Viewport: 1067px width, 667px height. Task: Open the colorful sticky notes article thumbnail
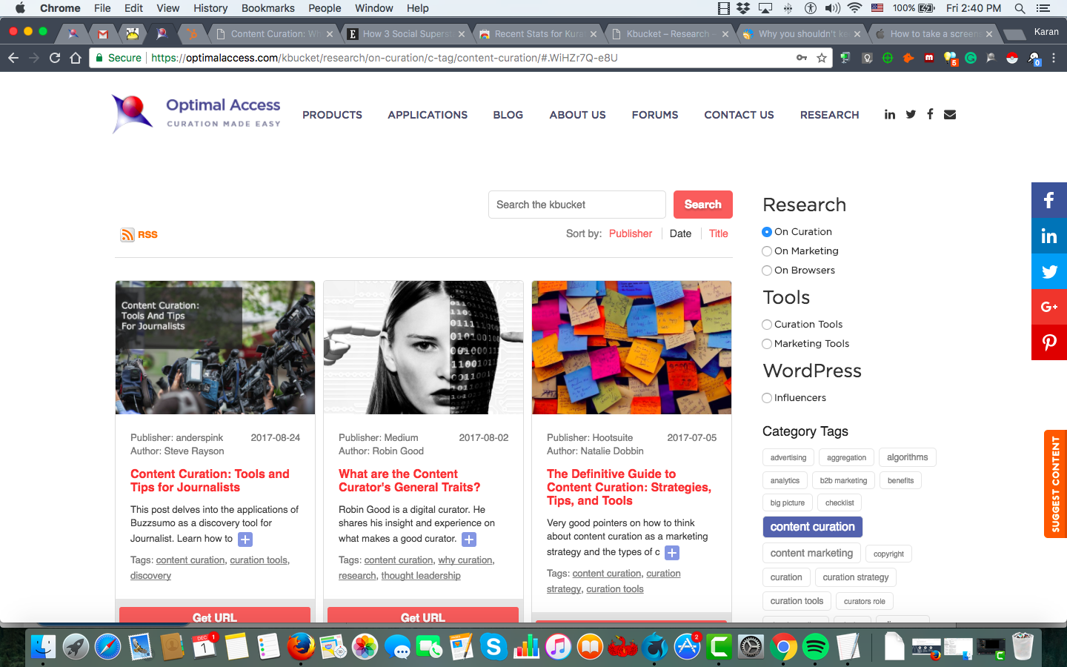pyautogui.click(x=631, y=347)
